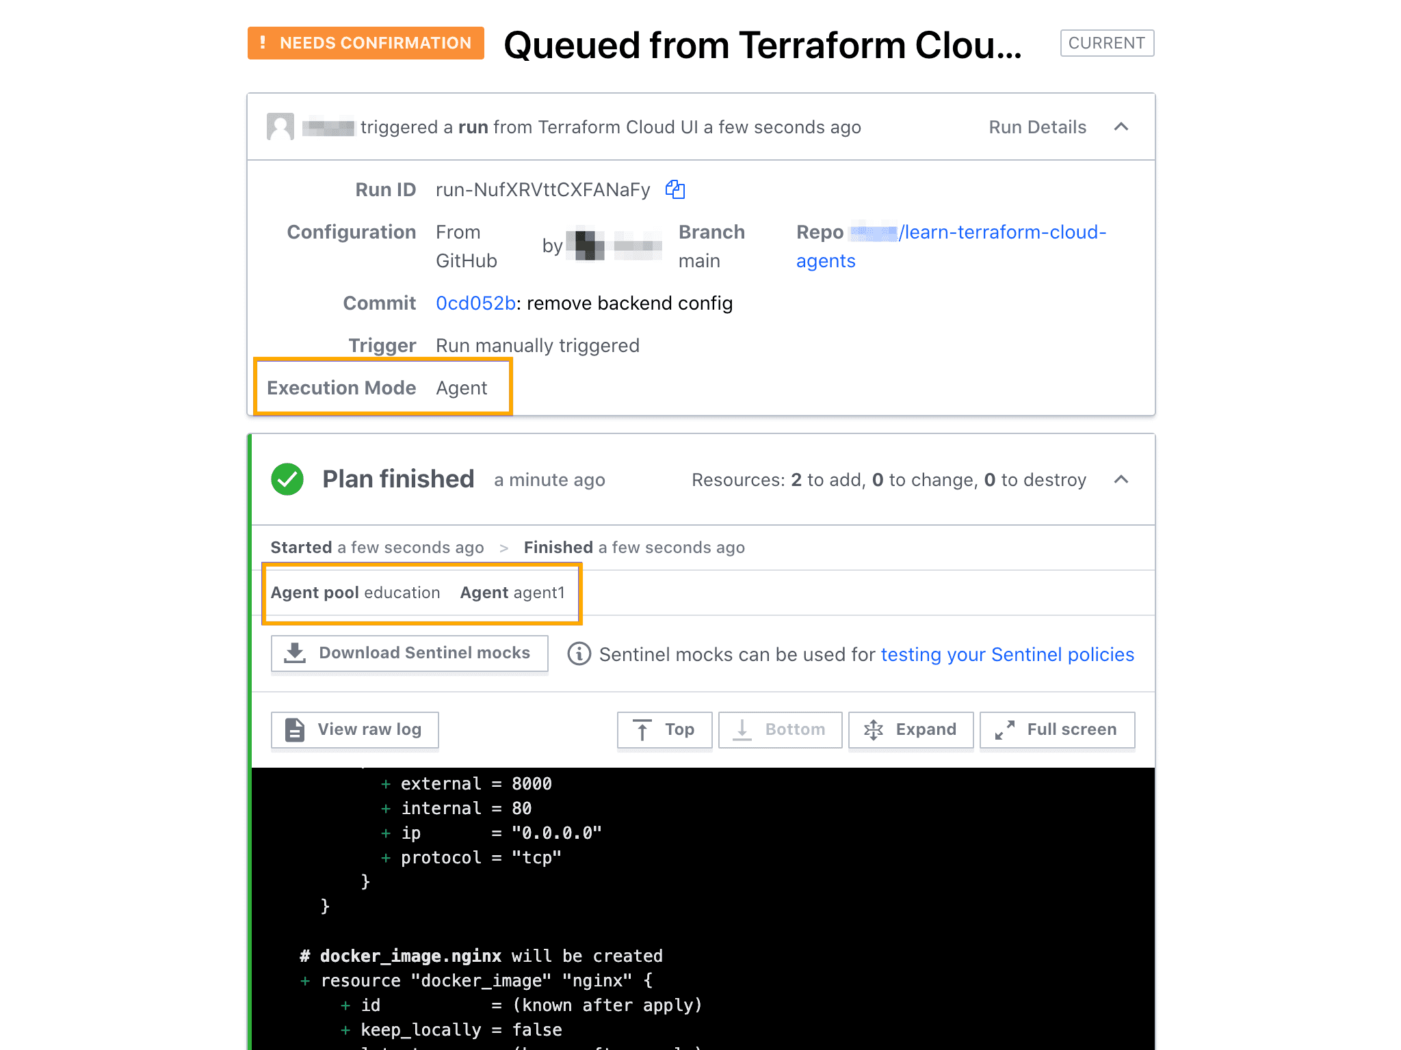Click the Agent pool education label

[353, 592]
